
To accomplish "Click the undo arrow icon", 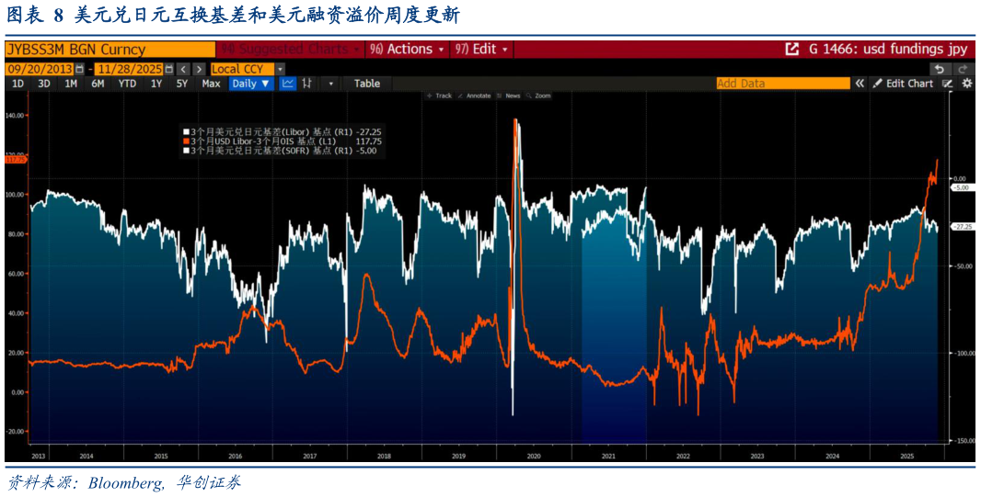I will click(939, 69).
